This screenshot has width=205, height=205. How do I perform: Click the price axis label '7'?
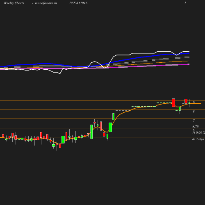194,121
